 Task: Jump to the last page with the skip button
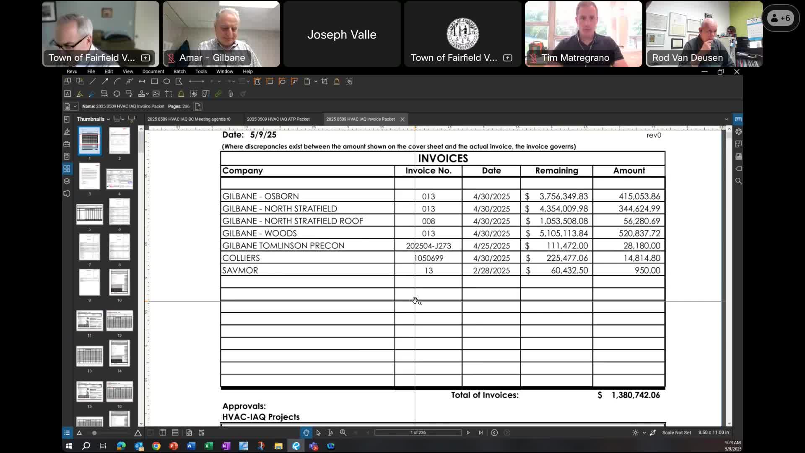tap(481, 432)
